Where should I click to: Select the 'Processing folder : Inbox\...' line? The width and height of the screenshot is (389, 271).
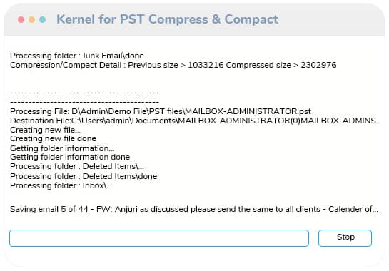[61, 185]
